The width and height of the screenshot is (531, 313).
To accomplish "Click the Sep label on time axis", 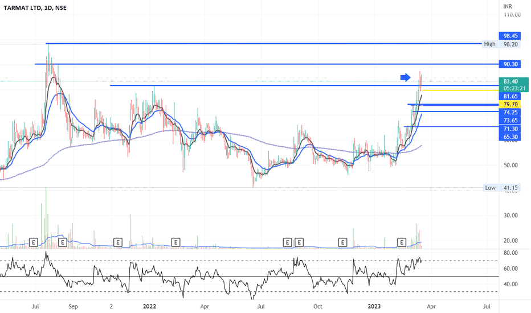I will click(x=73, y=307).
